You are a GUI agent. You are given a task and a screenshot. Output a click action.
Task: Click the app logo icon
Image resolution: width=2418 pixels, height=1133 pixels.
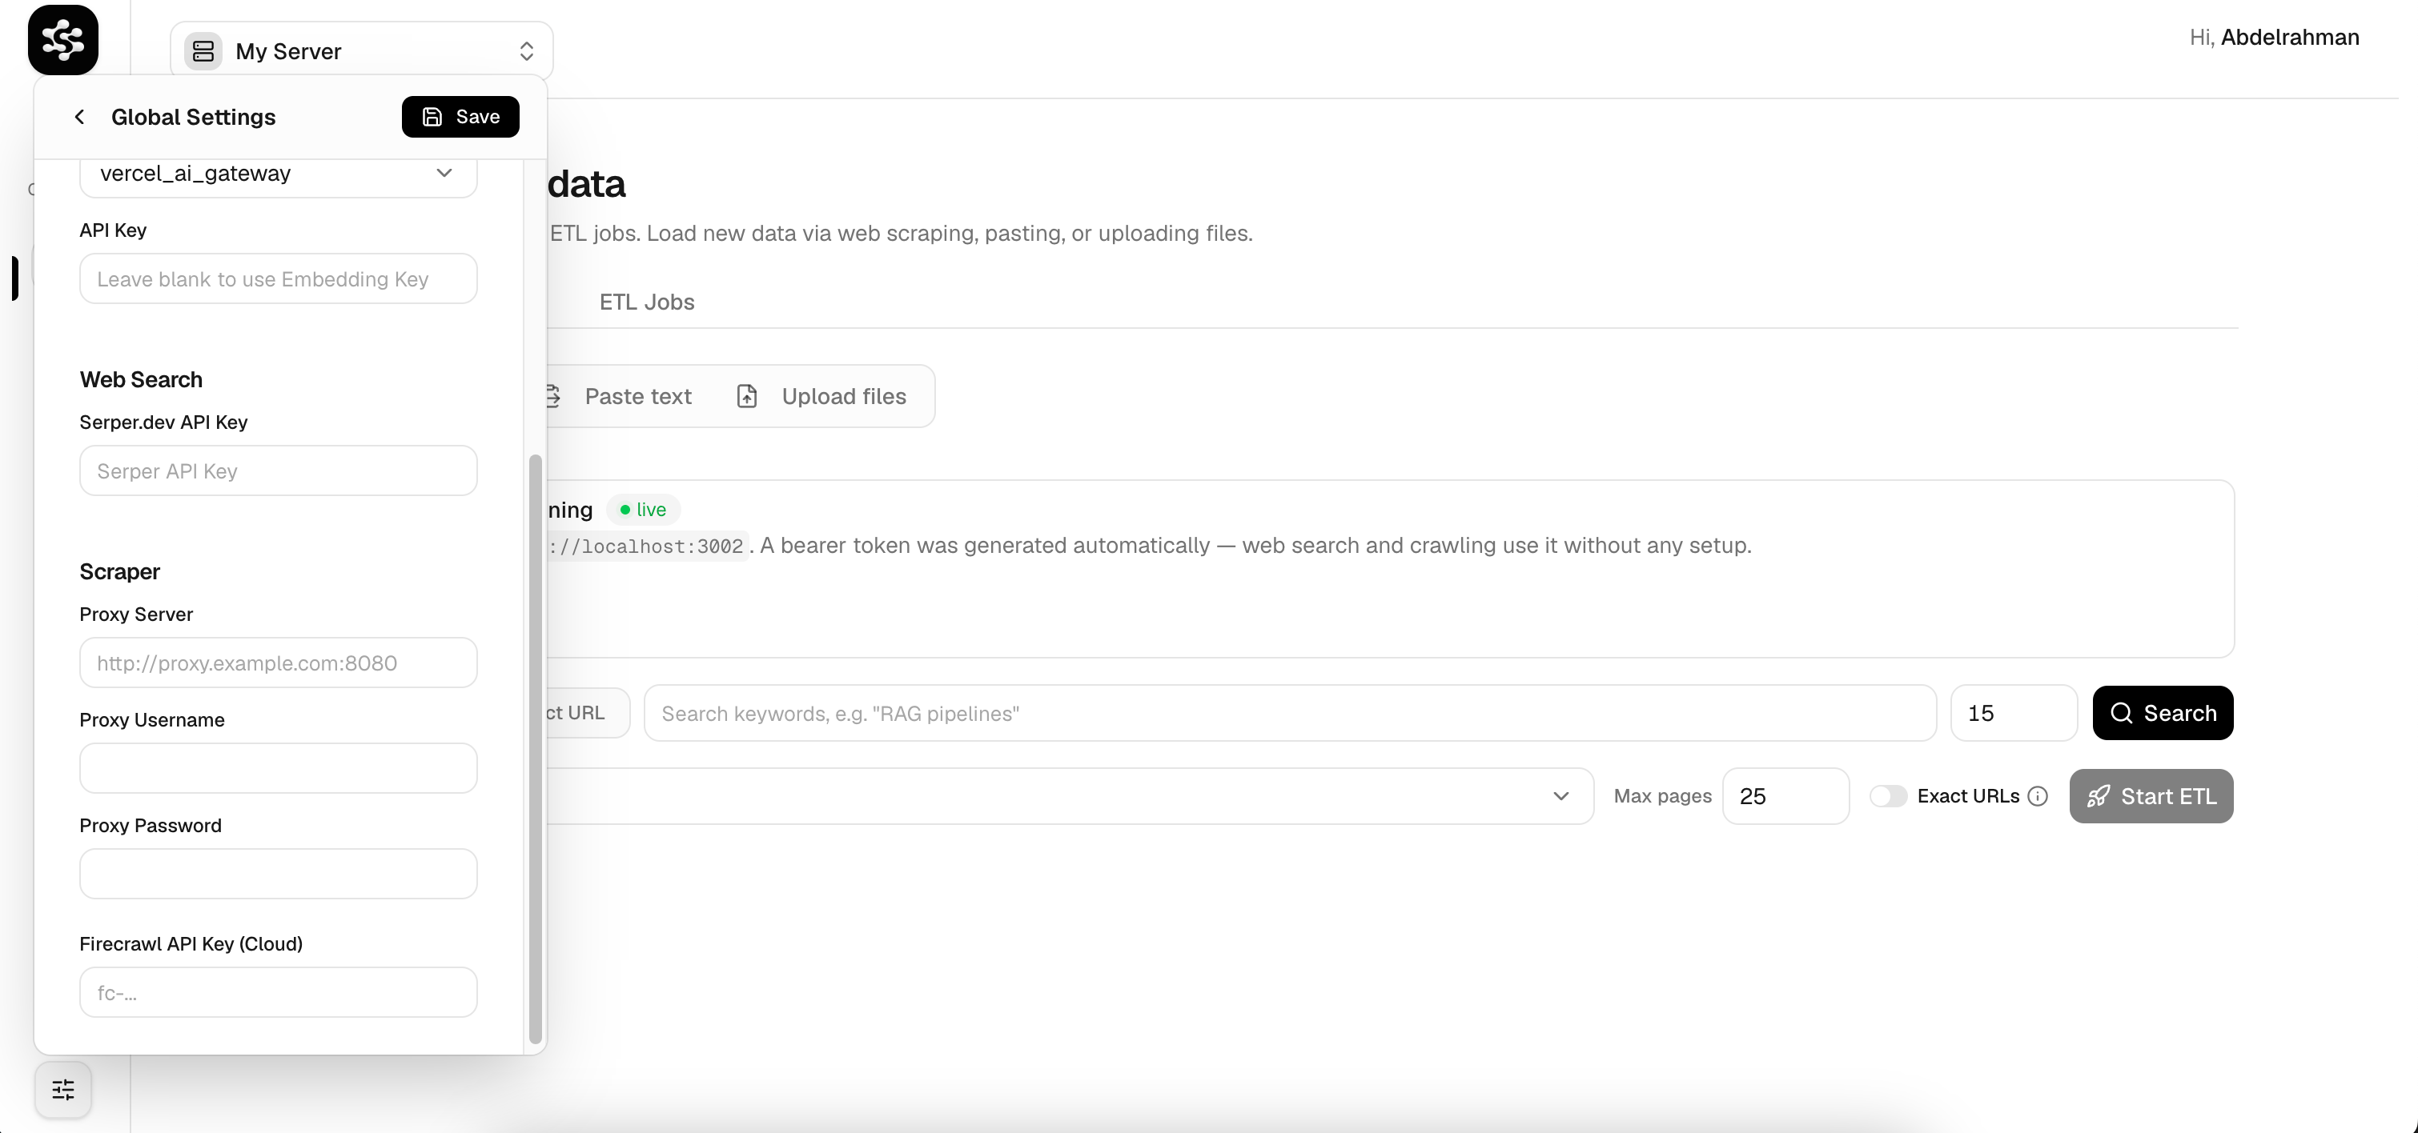tap(63, 39)
